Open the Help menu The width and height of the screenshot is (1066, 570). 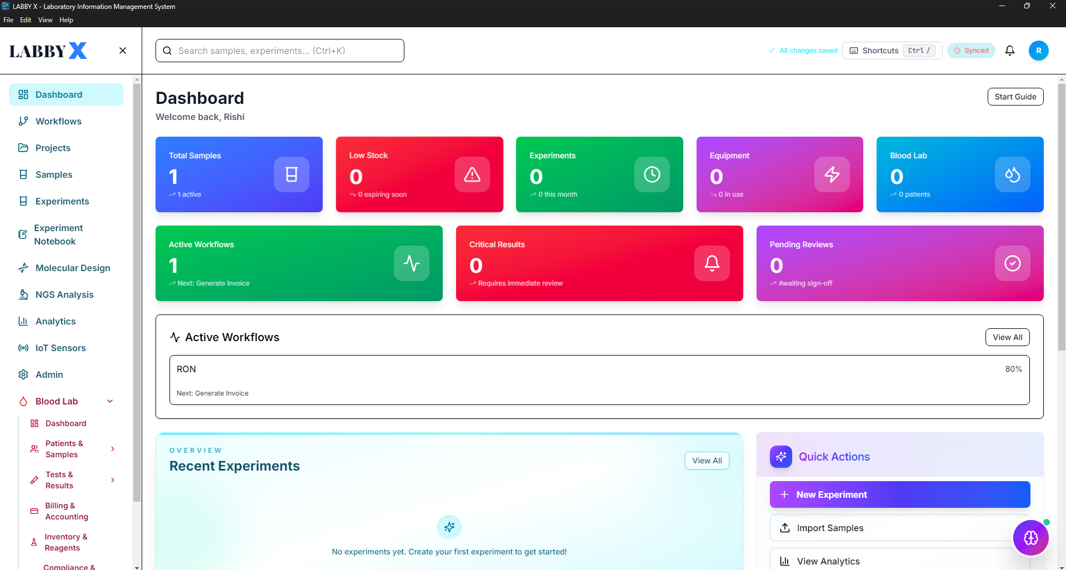click(x=66, y=20)
